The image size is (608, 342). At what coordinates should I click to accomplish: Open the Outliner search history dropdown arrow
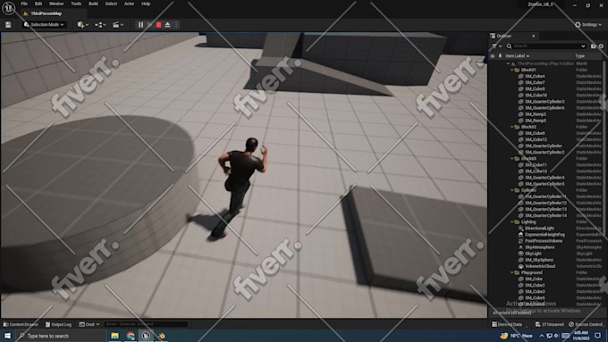tap(583, 46)
